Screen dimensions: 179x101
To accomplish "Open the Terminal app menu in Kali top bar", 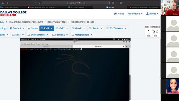I will [41, 39].
